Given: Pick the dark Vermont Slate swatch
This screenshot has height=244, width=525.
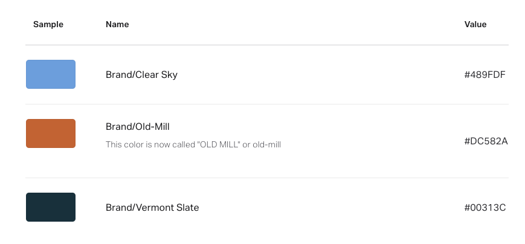Looking at the screenshot, I should point(51,207).
